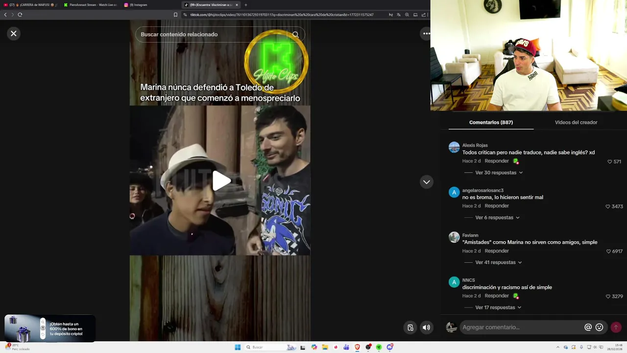Like Alexis Rojas's comment with 571 likes
This screenshot has height=353, width=627.
coord(610,161)
